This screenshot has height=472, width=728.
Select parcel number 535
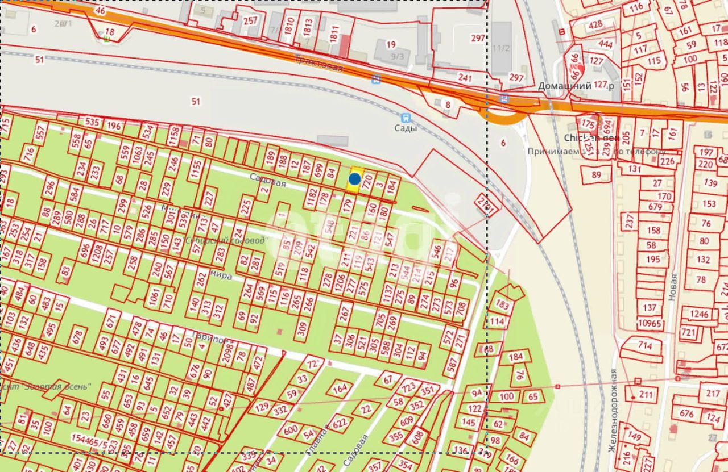92,122
